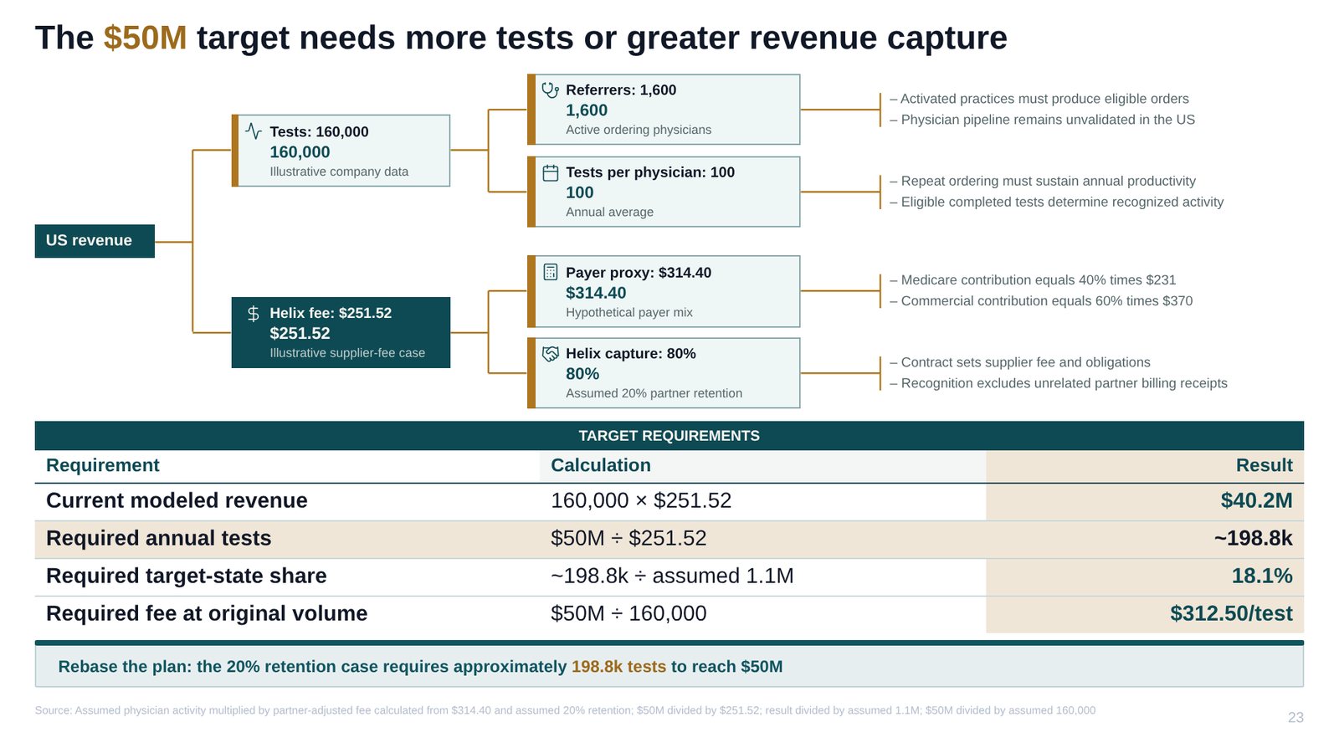The width and height of the screenshot is (1339, 753).
Task: Select the US revenue root box
Action: pyautogui.click(x=95, y=241)
